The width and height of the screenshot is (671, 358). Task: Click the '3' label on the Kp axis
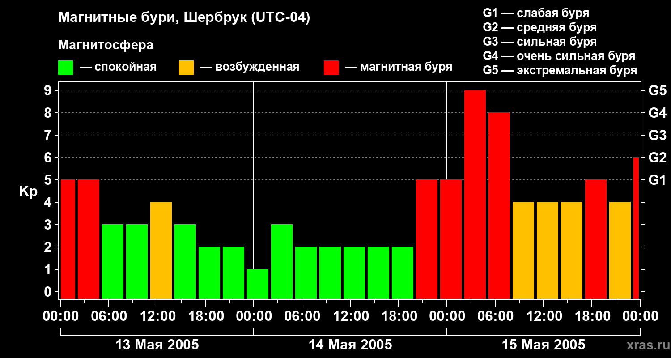coord(49,225)
